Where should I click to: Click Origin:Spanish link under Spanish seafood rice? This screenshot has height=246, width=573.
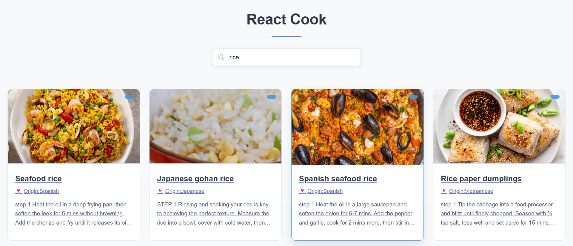click(325, 191)
